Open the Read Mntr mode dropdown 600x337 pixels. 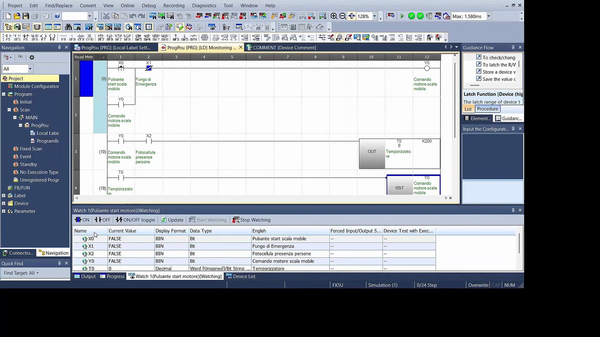pos(103,57)
